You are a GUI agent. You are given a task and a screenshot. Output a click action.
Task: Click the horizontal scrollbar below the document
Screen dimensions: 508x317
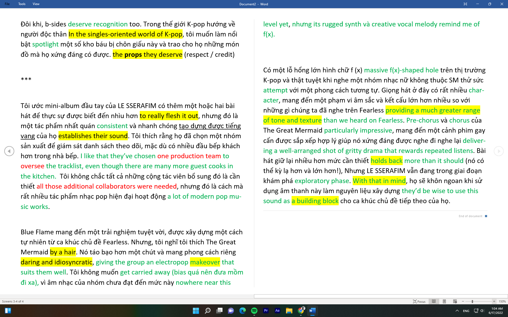pos(380,296)
